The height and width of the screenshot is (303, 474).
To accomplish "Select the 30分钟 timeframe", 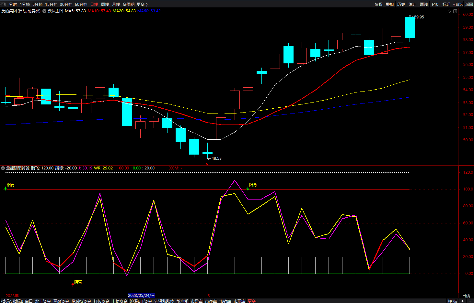I will [x=66, y=4].
